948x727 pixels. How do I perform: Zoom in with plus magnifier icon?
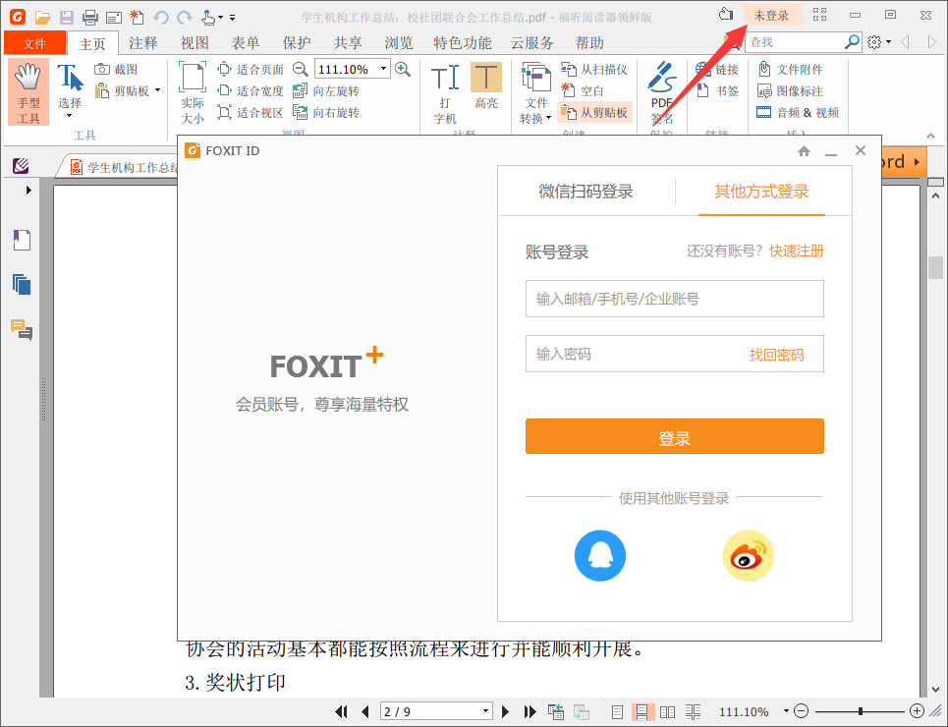403,69
